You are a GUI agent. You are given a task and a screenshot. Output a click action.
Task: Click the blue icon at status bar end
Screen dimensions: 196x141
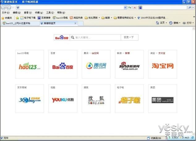pos(193,138)
